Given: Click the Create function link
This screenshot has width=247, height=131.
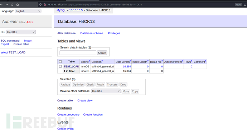Looking at the screenshot, I should coord(93,115).
